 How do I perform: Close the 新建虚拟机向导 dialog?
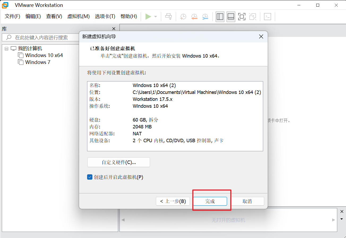261,37
